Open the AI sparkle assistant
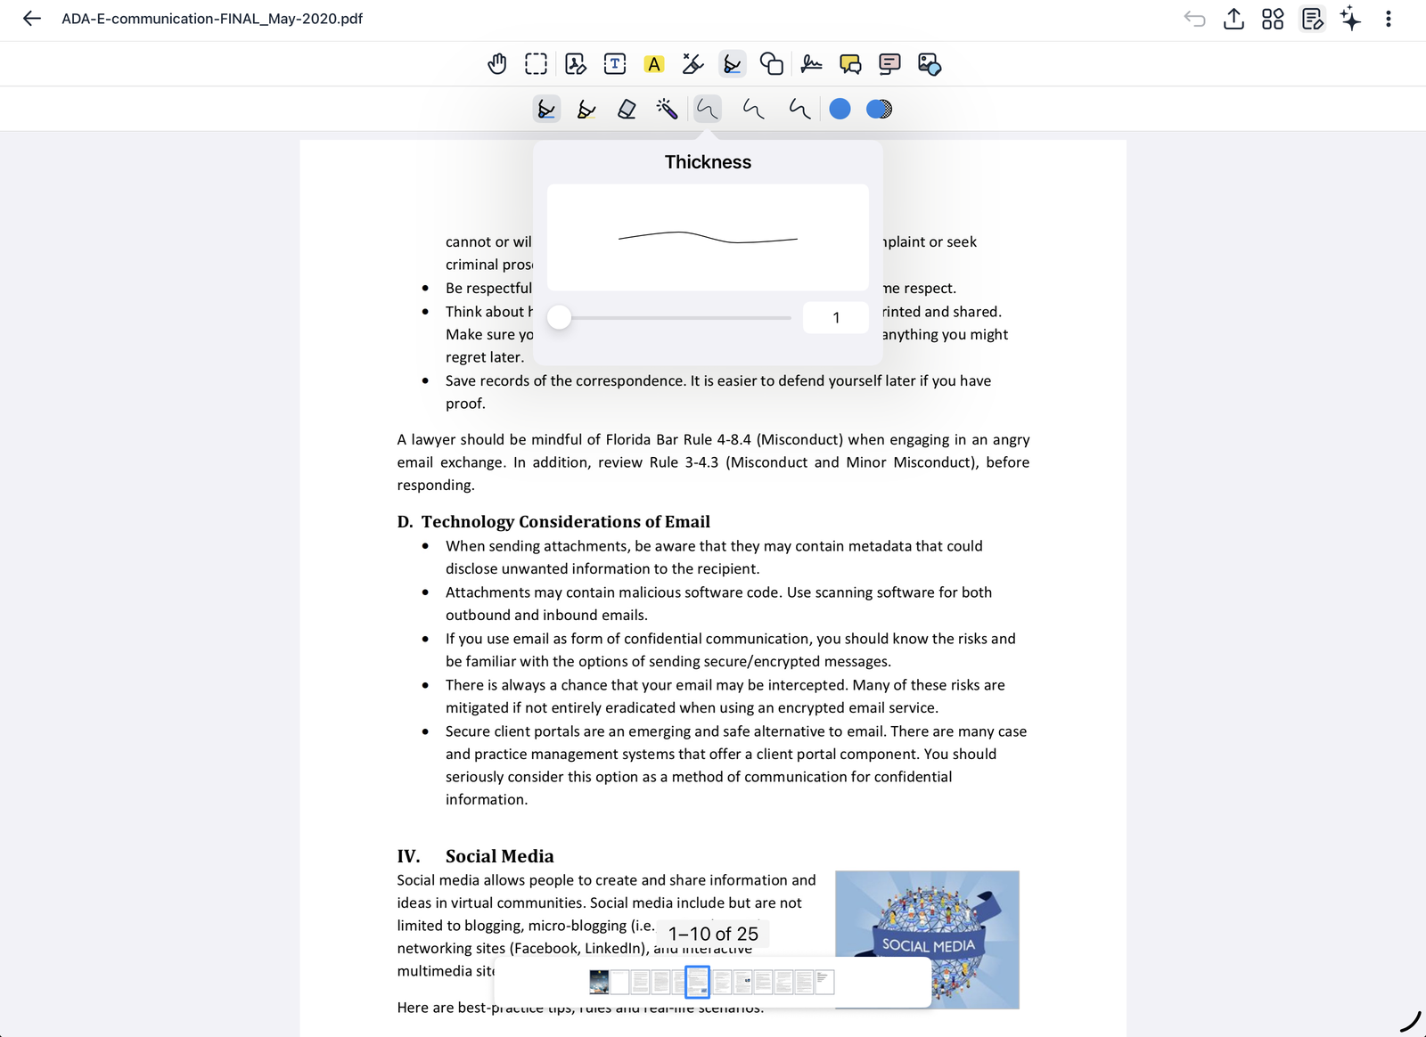Viewport: 1426px width, 1037px height. [x=1351, y=19]
